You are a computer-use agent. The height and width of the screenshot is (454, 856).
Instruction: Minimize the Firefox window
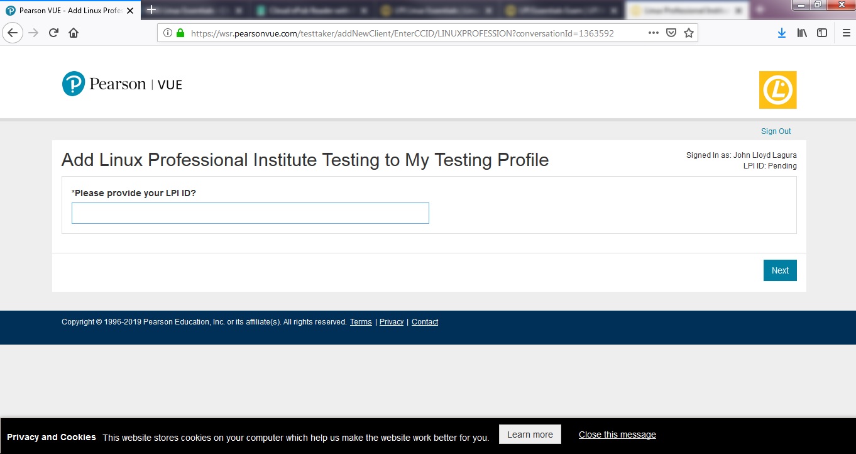(x=801, y=5)
